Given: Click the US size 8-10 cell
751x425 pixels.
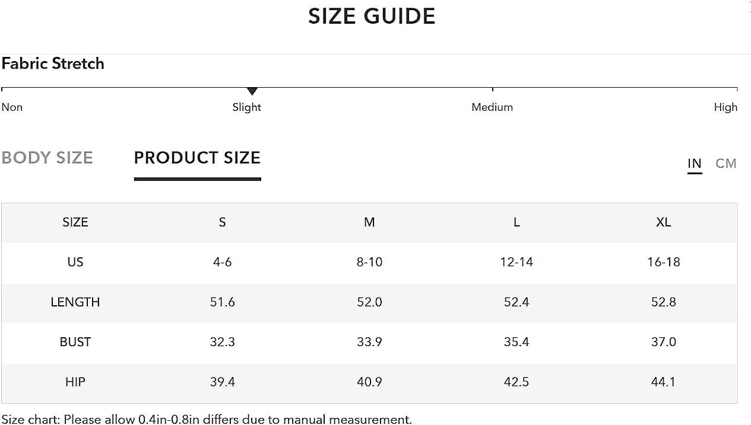Looking at the screenshot, I should 369,262.
